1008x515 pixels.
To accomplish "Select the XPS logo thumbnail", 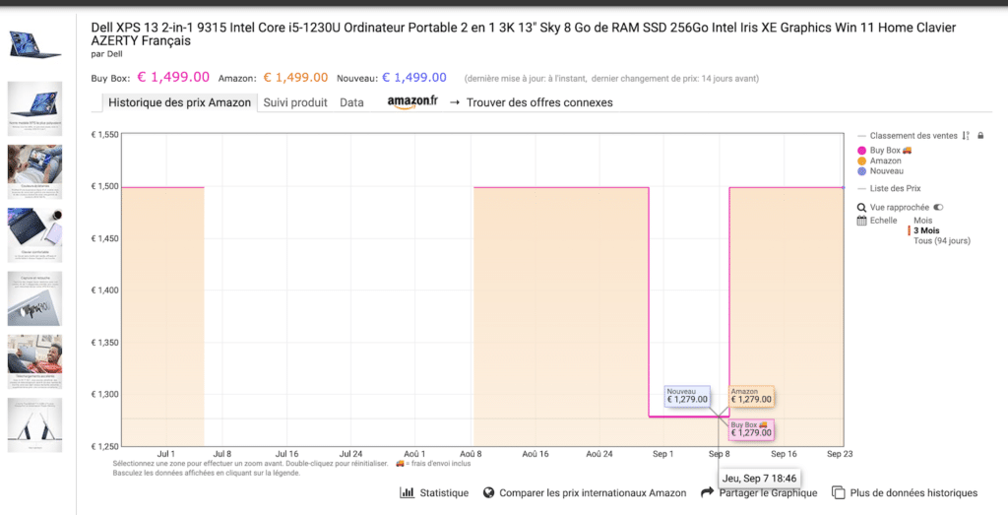I will [x=35, y=298].
